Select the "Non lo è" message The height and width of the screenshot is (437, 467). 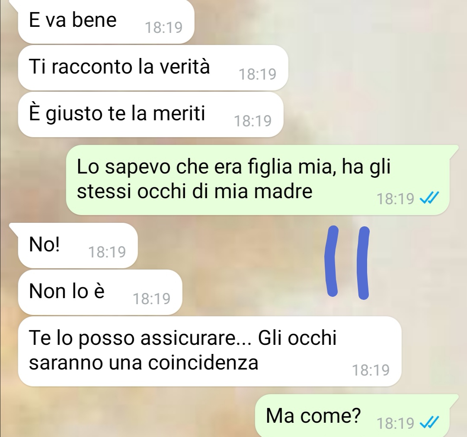pos(100,292)
